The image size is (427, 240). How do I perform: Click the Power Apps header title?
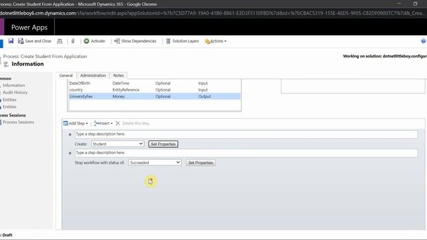coord(29,27)
